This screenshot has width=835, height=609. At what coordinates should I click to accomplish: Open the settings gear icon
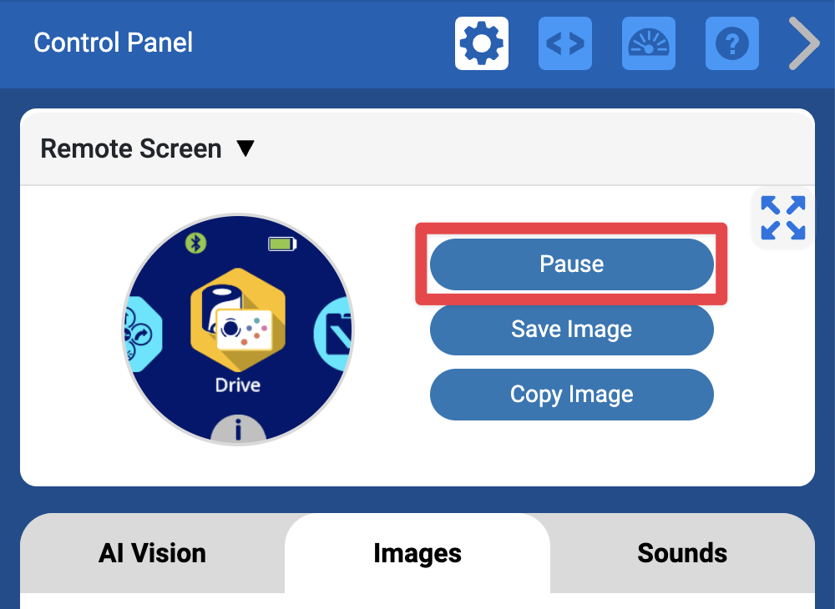pyautogui.click(x=481, y=43)
